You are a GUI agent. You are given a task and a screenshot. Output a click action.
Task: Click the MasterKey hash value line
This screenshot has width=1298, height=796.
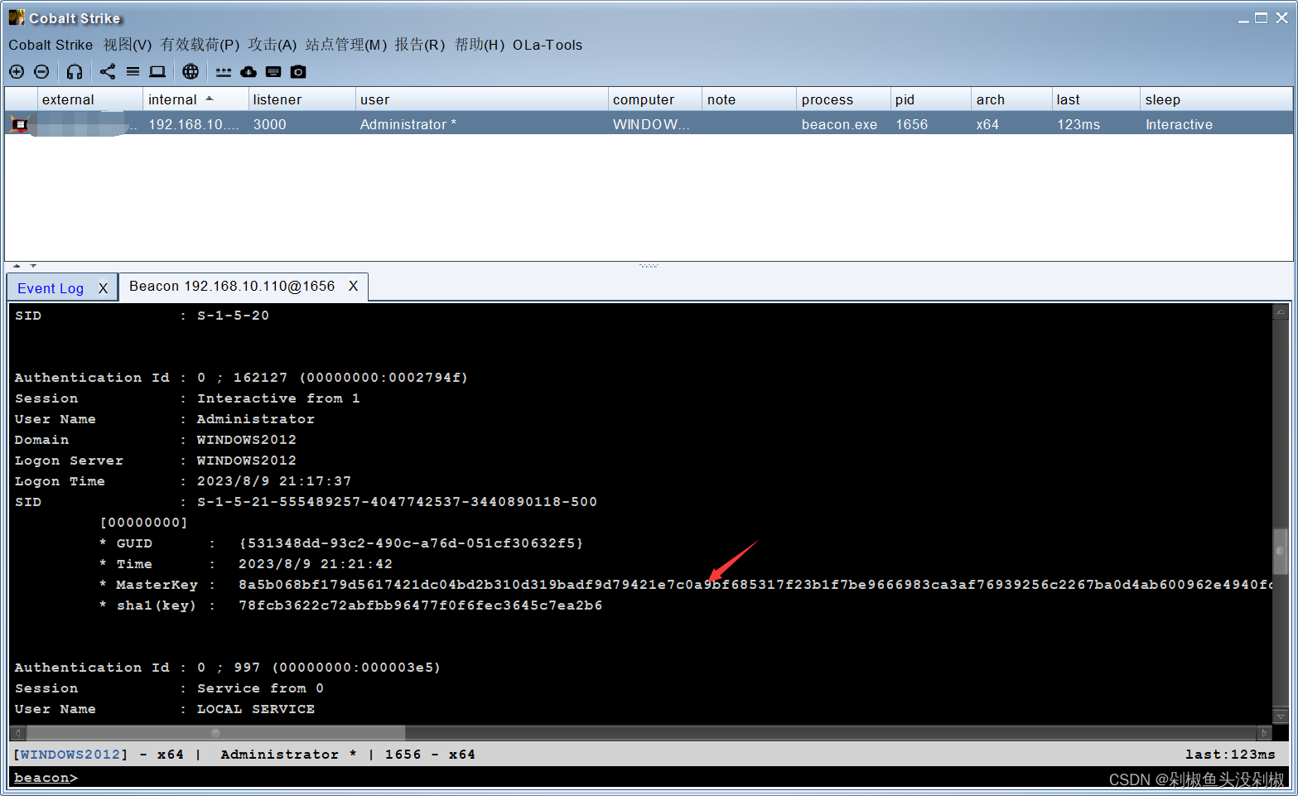coord(755,585)
